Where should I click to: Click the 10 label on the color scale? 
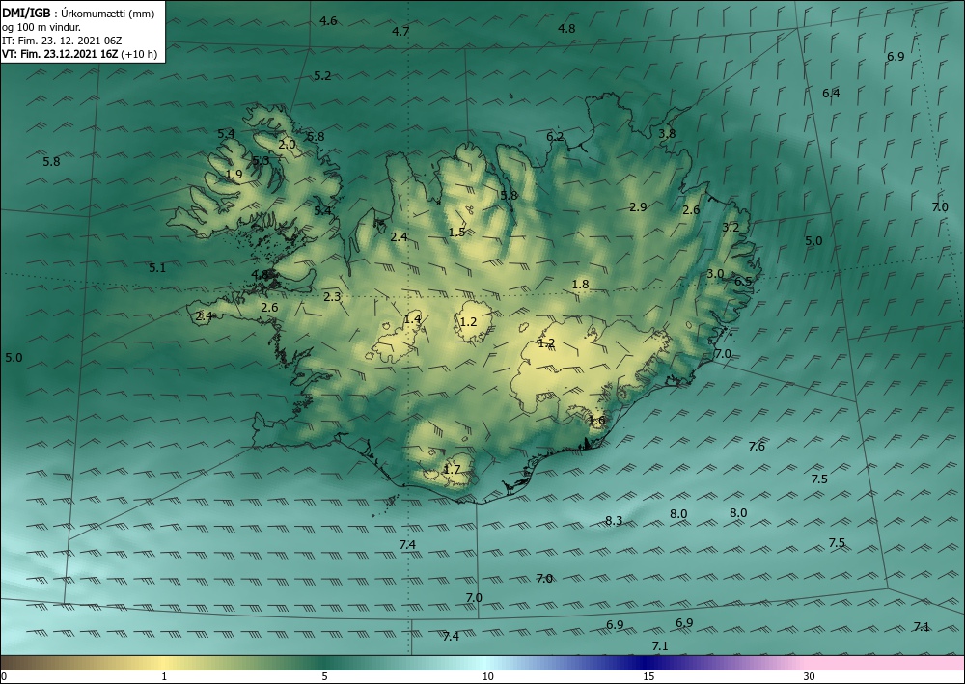click(487, 676)
